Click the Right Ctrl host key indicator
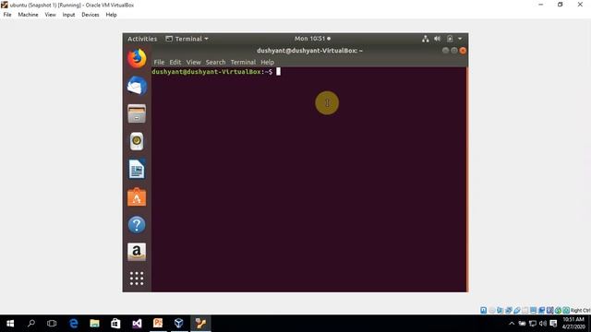The width and height of the screenshot is (591, 332). point(580,310)
